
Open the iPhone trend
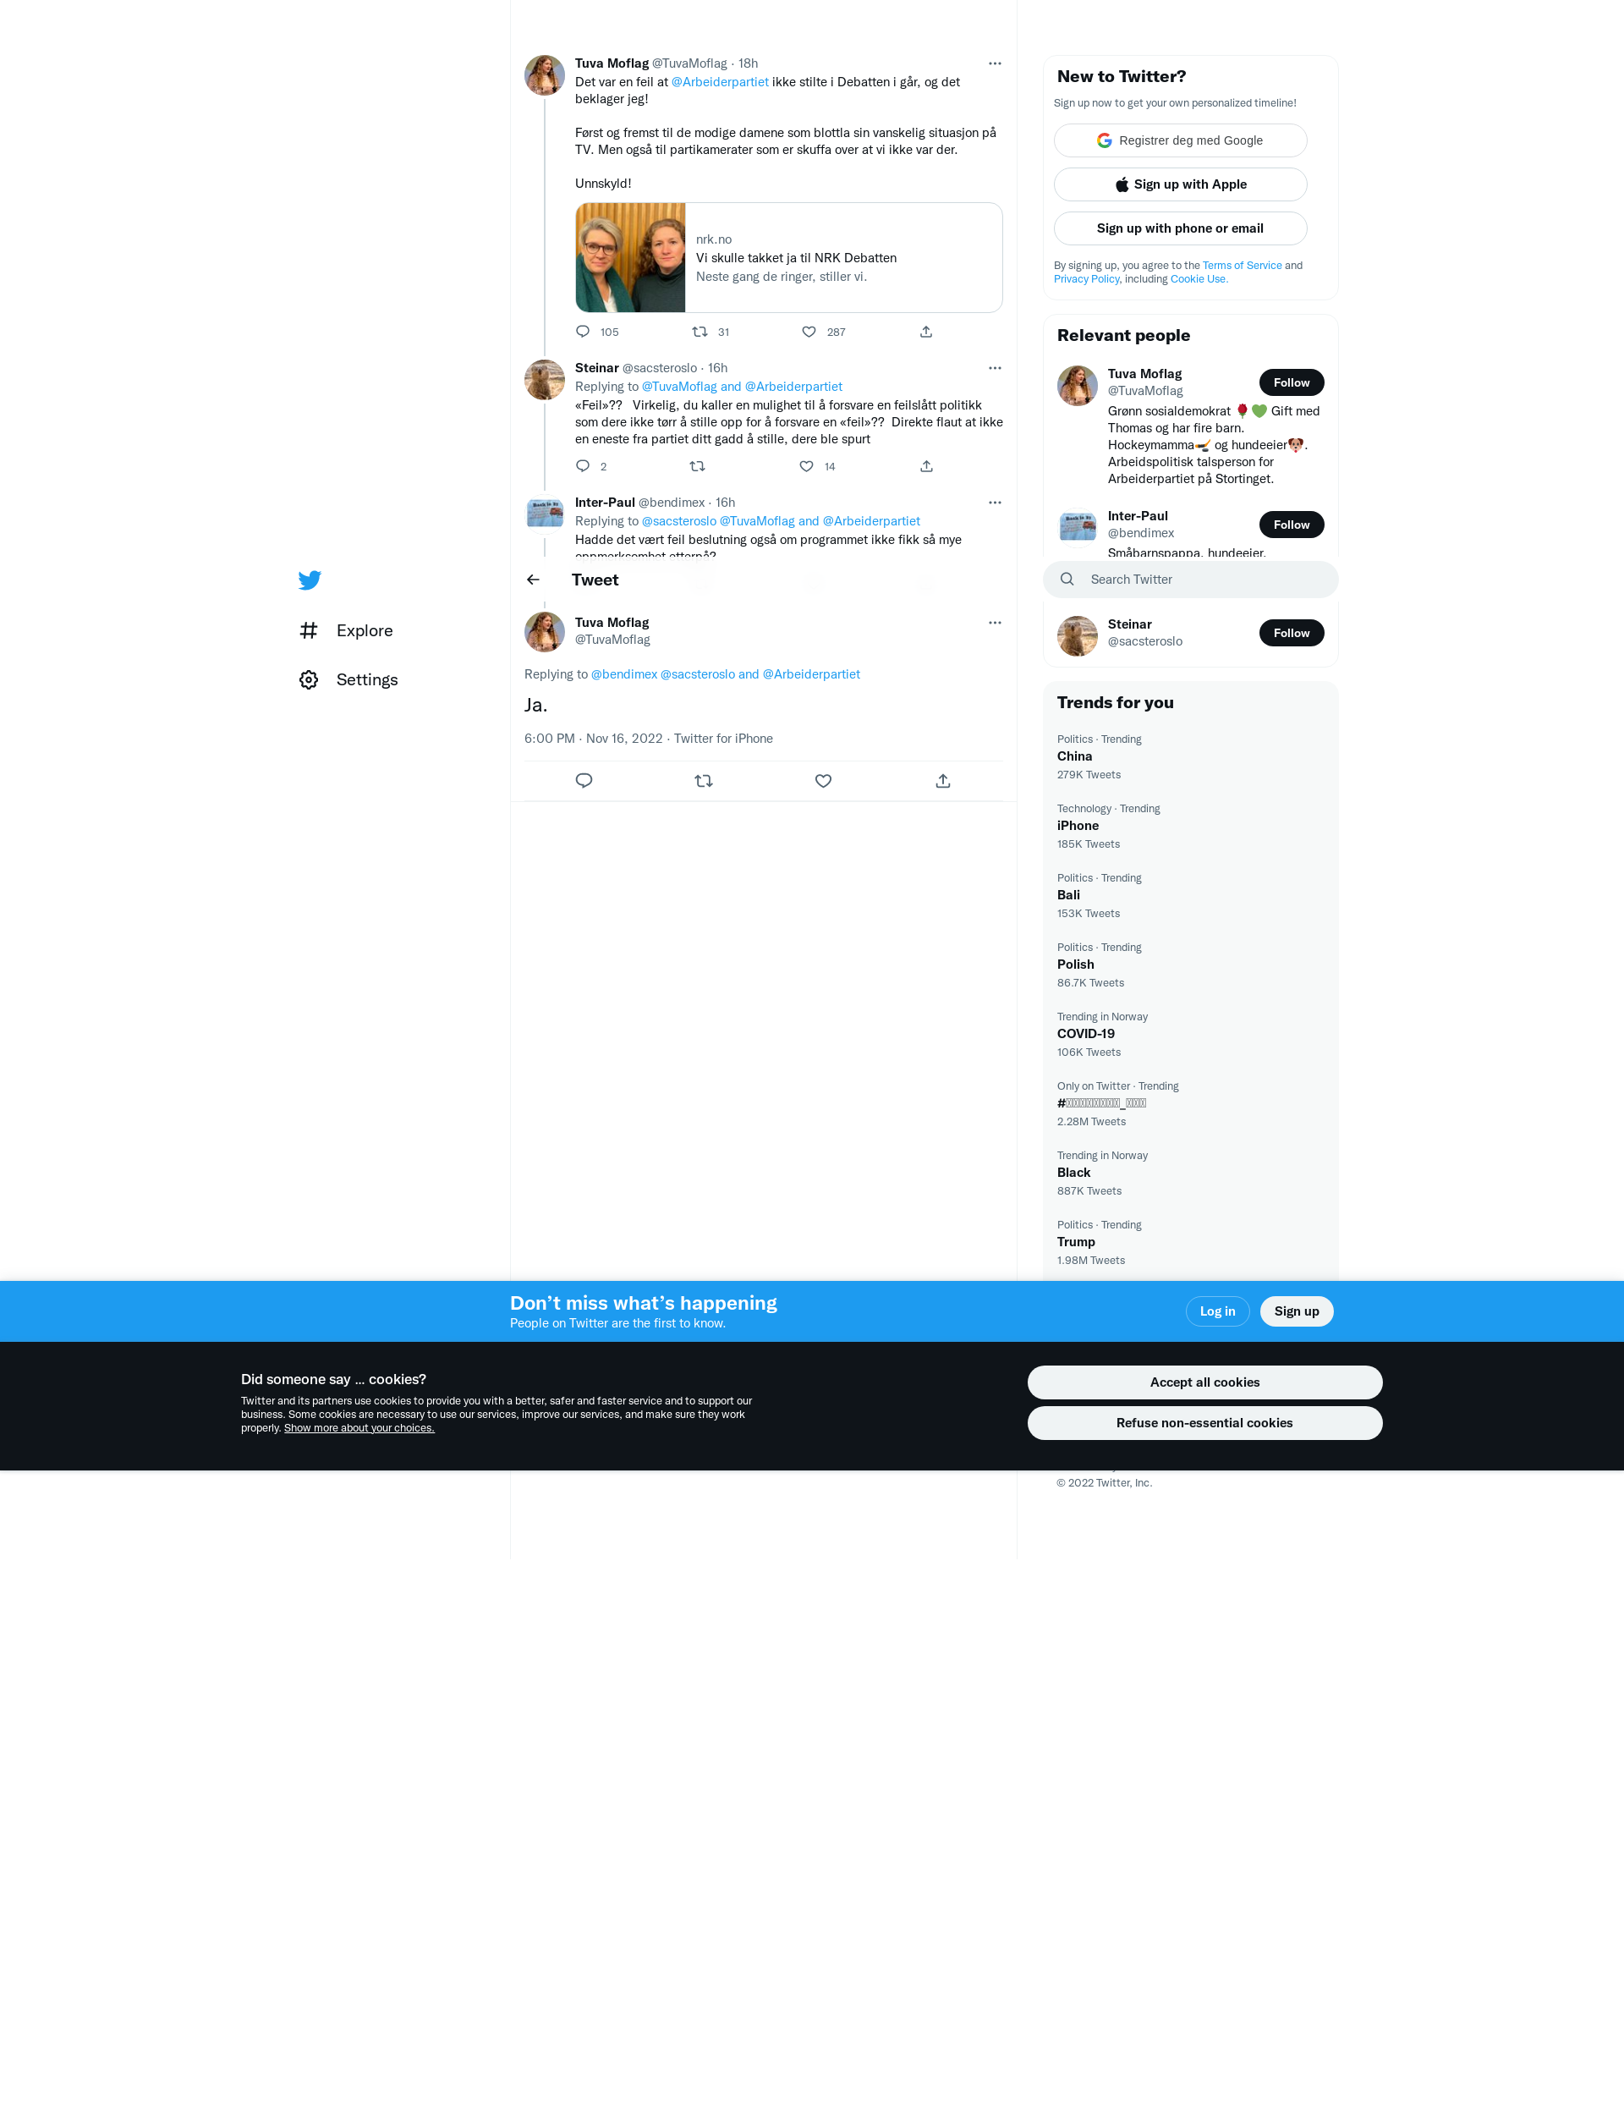coord(1191,827)
